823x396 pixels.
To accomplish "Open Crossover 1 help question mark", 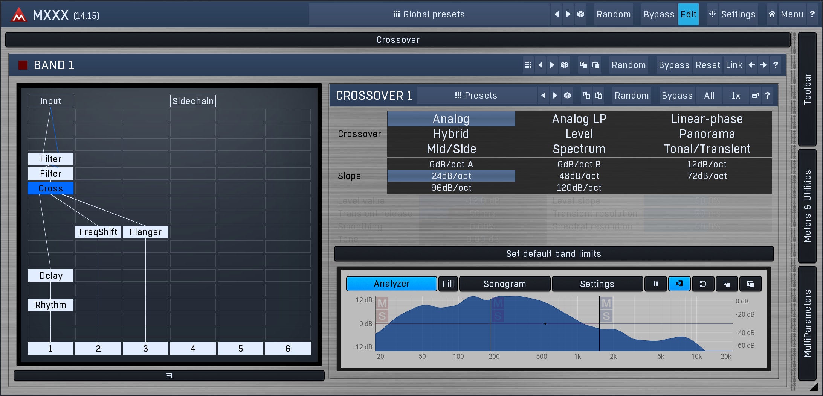I will point(767,96).
